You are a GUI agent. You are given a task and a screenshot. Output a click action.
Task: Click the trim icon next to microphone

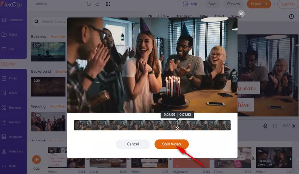(275, 126)
